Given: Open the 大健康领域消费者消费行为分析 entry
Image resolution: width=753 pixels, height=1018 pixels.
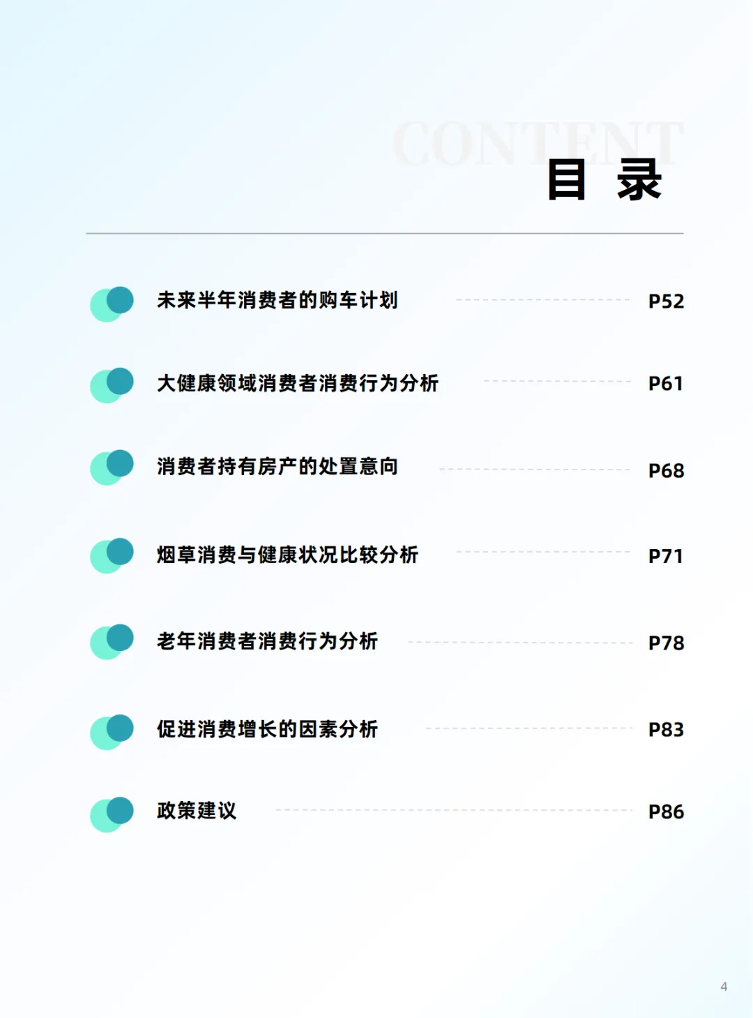Looking at the screenshot, I should 297,383.
